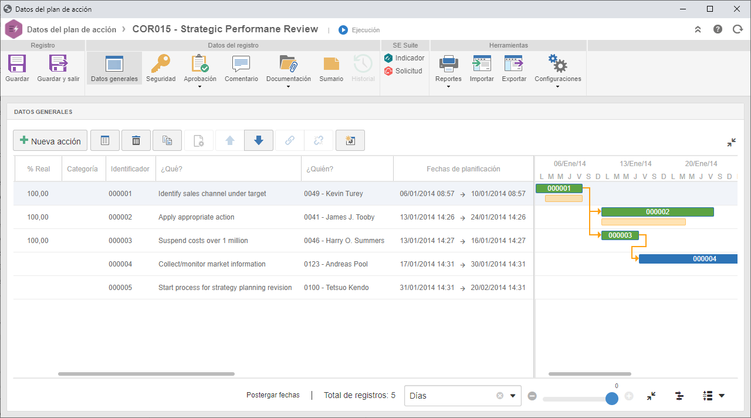Click the ¿Qué? column header
This screenshot has width=751, height=418.
(x=228, y=168)
